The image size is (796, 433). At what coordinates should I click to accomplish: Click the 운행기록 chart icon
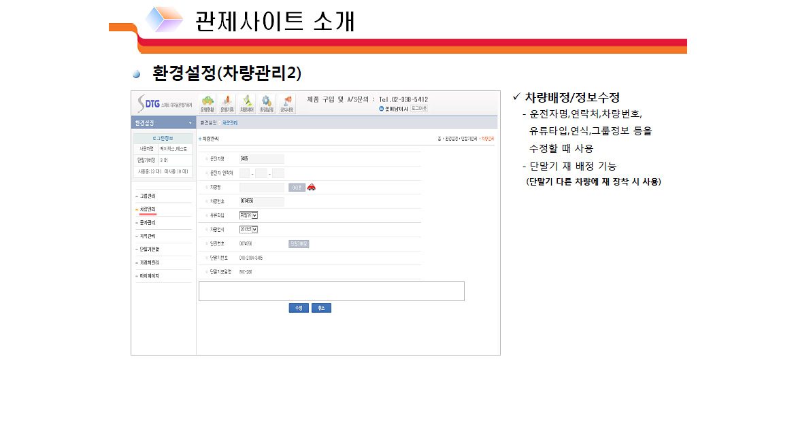pyautogui.click(x=228, y=103)
